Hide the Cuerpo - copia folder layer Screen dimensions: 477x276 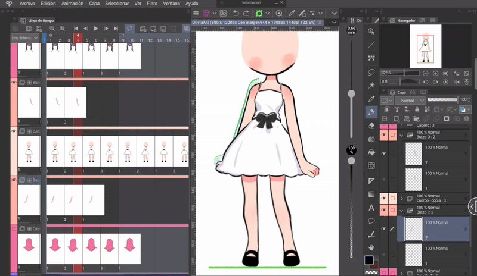[x=383, y=198]
